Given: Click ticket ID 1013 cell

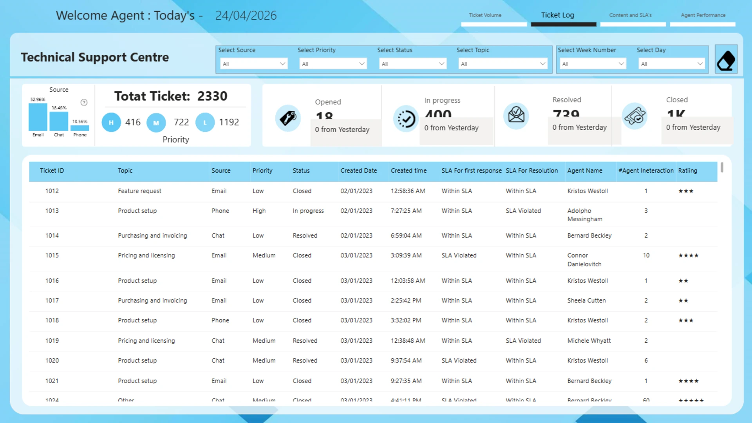Looking at the screenshot, I should (52, 211).
